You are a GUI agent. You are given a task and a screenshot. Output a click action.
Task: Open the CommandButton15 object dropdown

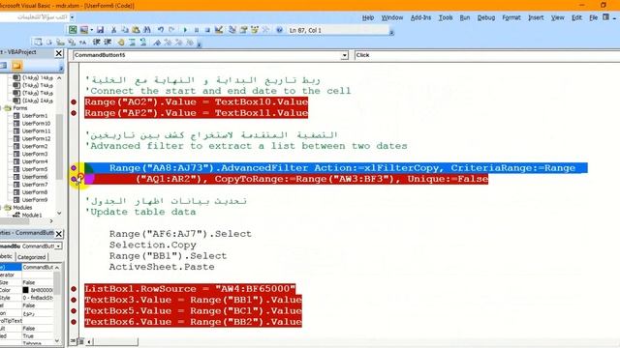(345, 55)
